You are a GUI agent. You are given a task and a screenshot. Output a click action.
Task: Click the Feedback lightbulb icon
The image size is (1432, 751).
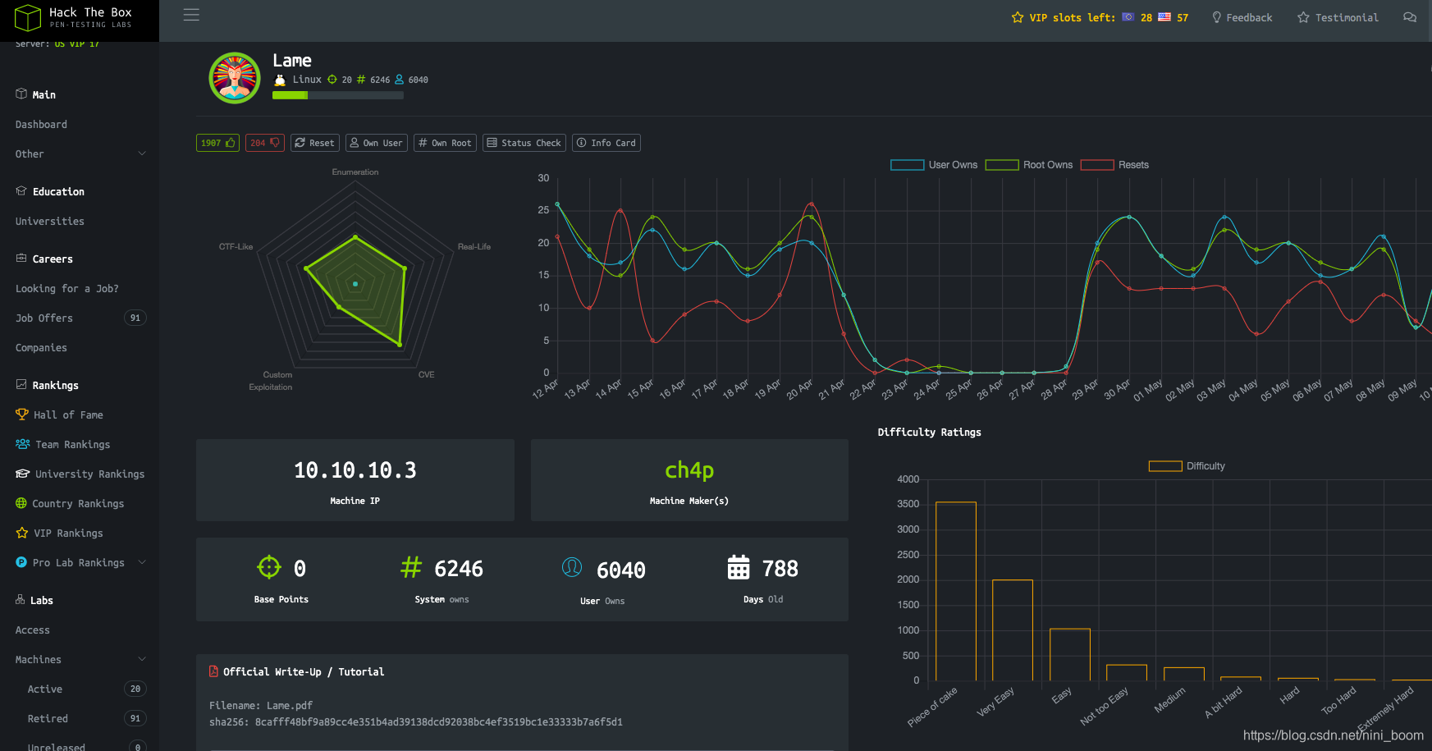point(1217,17)
